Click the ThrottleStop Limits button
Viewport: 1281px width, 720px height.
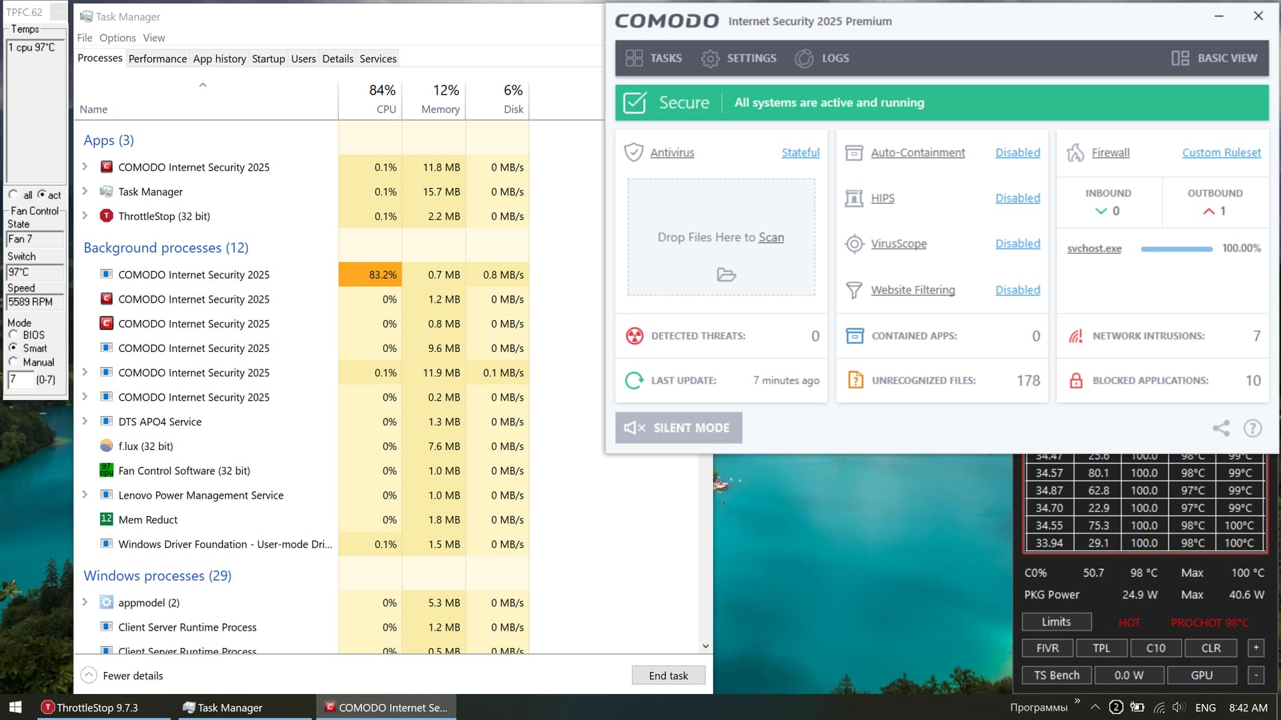click(1056, 622)
